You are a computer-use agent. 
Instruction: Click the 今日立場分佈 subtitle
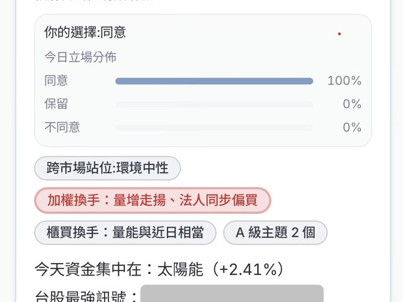(x=81, y=57)
